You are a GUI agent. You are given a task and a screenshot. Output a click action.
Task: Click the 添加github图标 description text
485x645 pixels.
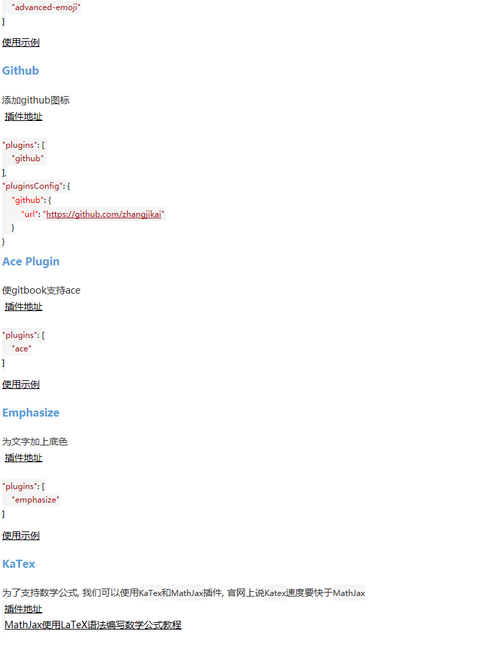[36, 100]
